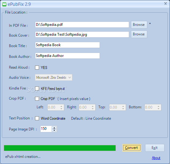This screenshot has width=170, height=164.
Task: Click the Left crop value field
Action: pos(53,107)
